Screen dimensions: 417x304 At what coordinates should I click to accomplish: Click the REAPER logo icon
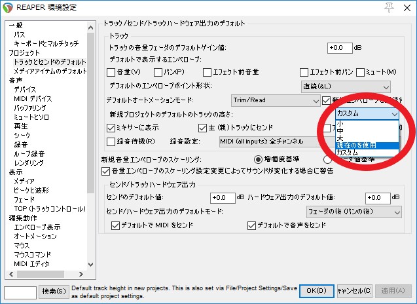click(x=8, y=8)
